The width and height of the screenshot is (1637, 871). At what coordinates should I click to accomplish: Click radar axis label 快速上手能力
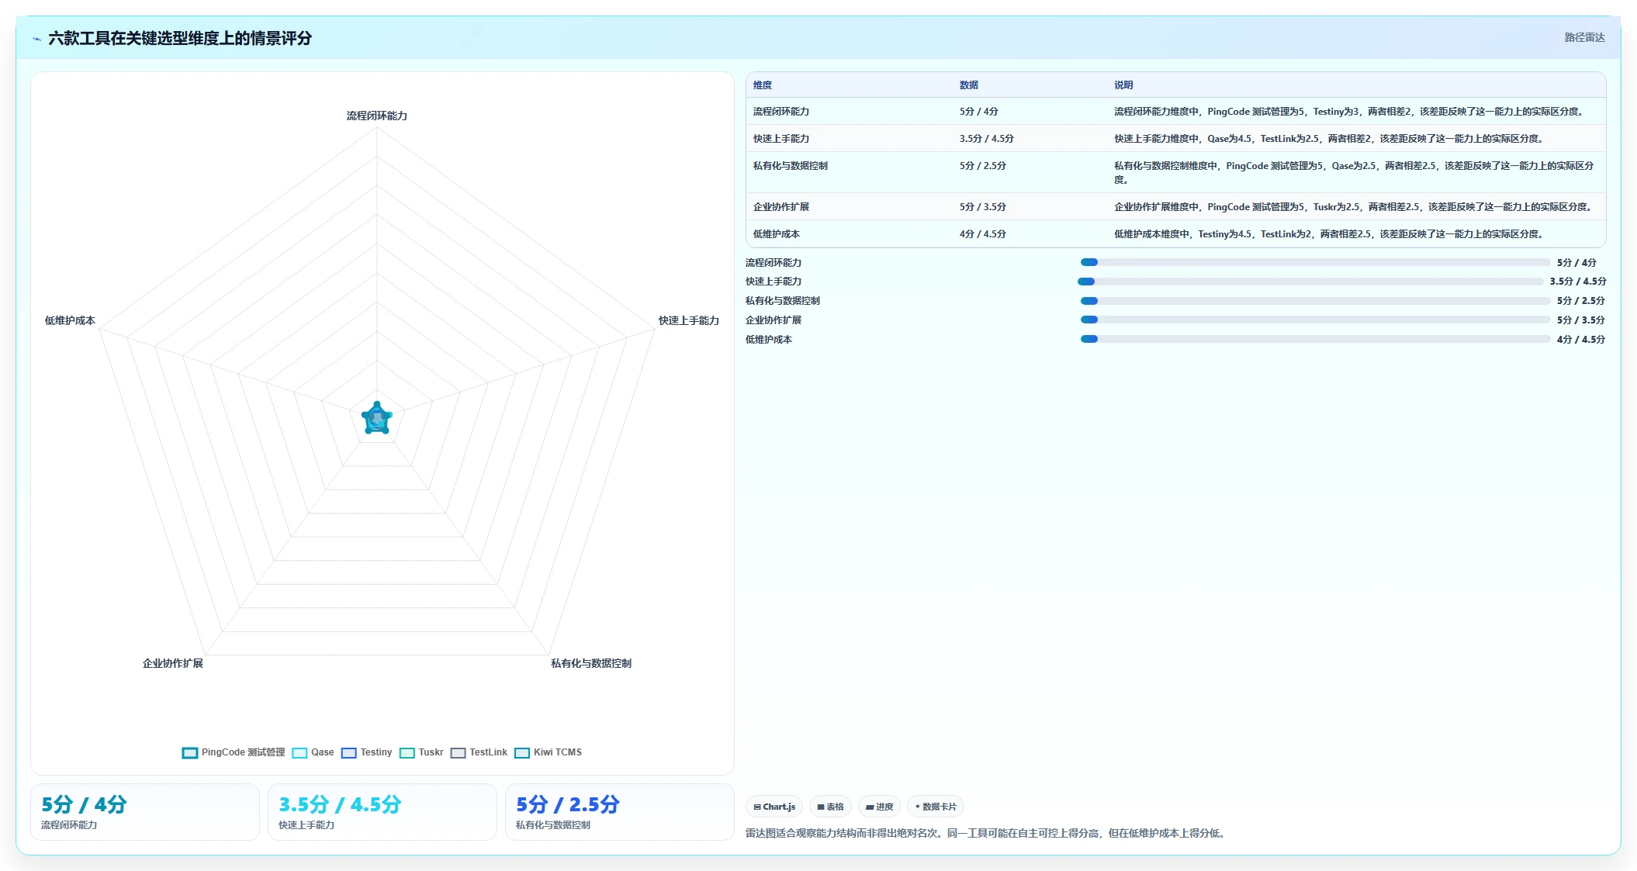pos(689,320)
